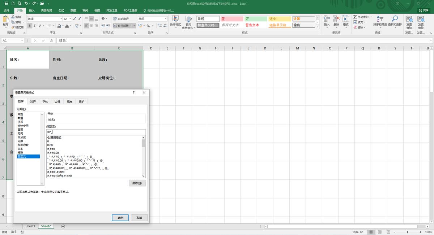434x235 pixels.
Task: Switch to the 边框 tab in dialog
Action: (58, 102)
